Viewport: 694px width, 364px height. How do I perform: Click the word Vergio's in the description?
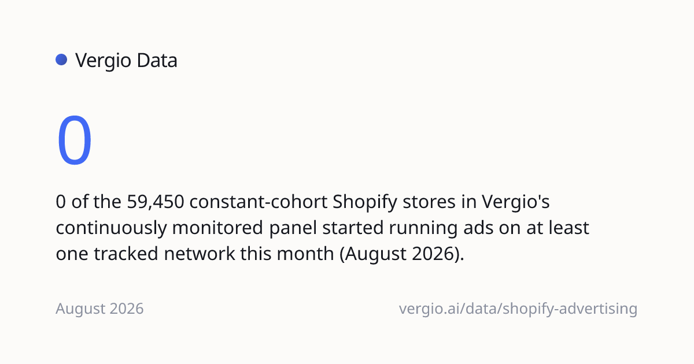tap(516, 203)
